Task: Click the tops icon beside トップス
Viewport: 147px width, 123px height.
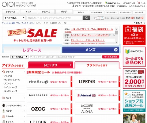Action: click(x=4, y=121)
